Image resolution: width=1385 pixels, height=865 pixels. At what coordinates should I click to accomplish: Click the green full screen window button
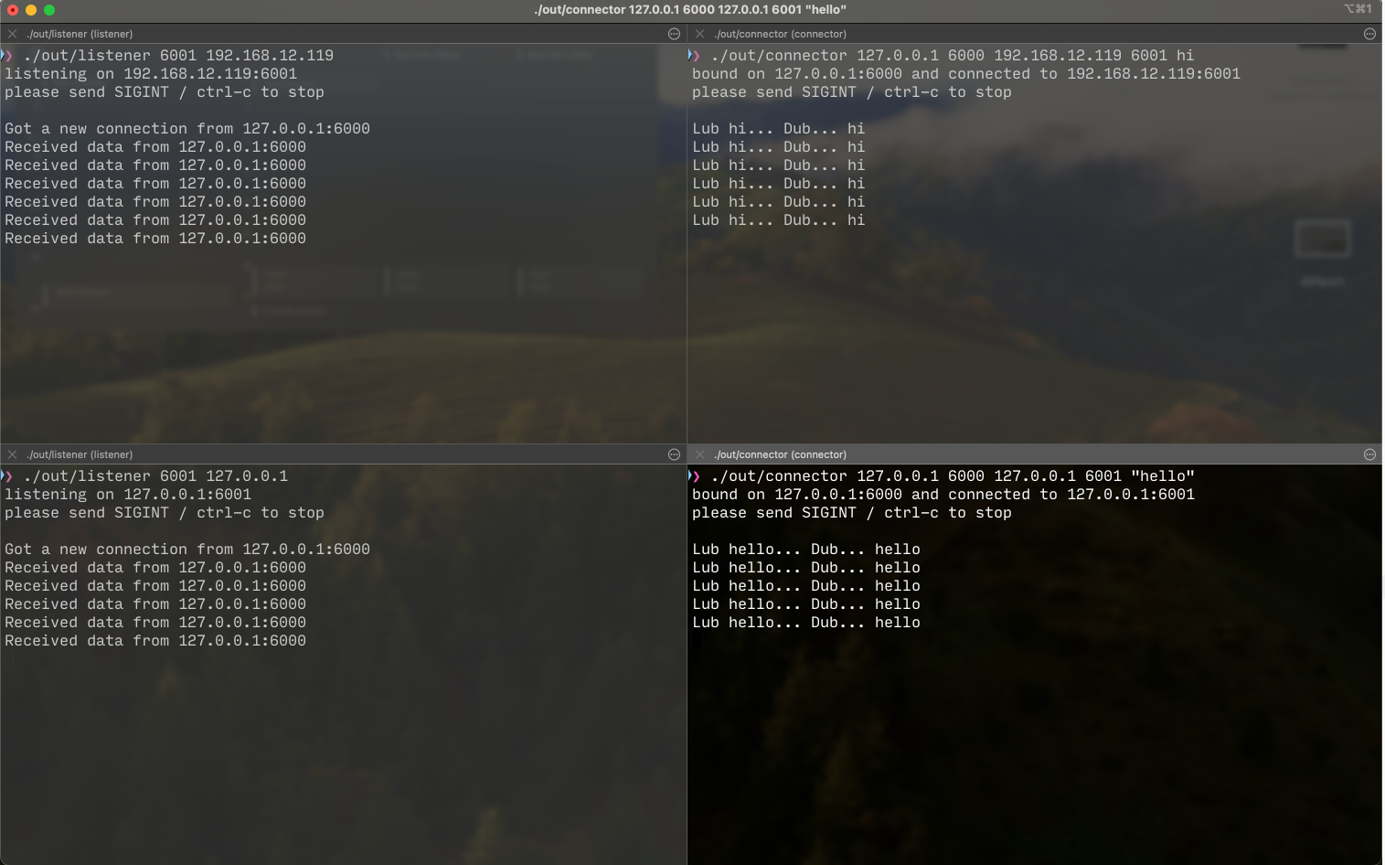click(x=49, y=10)
